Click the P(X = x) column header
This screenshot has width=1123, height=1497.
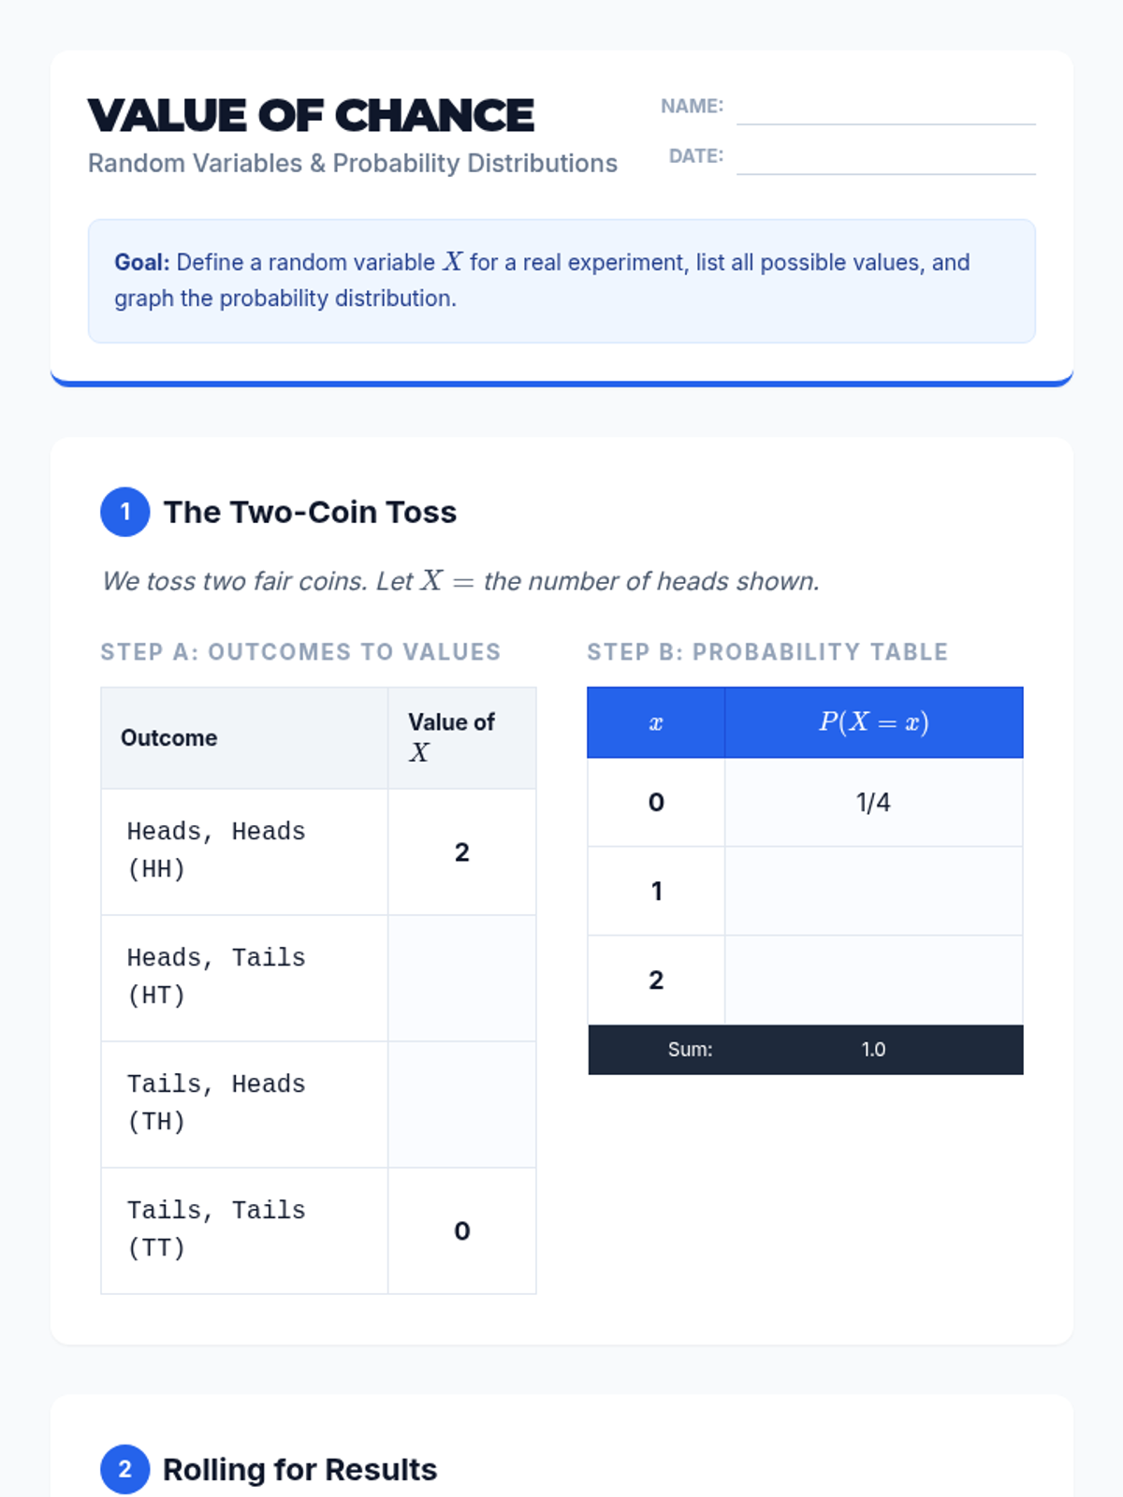coord(873,722)
